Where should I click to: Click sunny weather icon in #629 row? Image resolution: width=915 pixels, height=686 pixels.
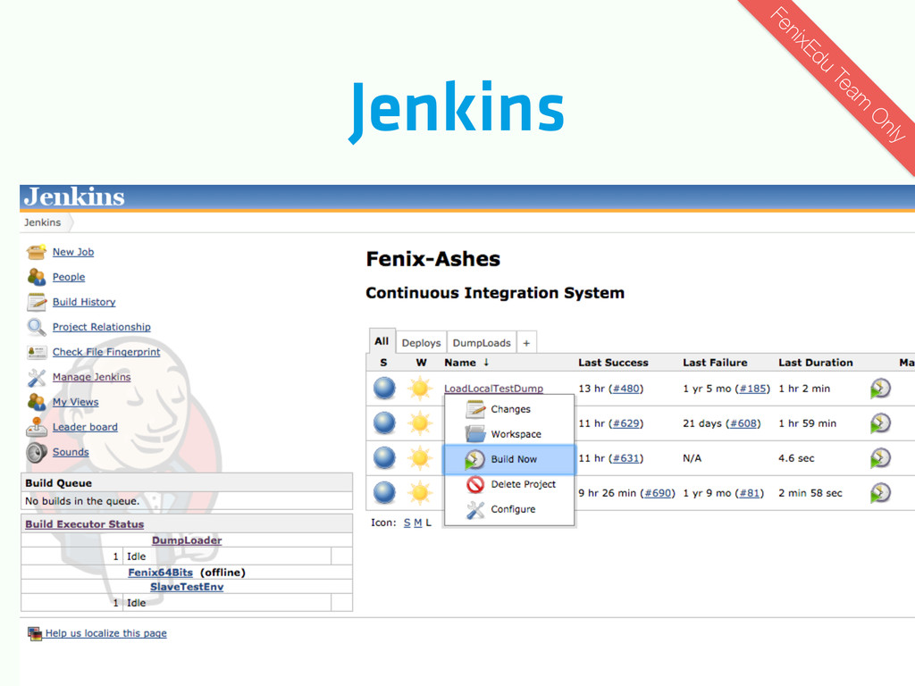[x=420, y=423]
